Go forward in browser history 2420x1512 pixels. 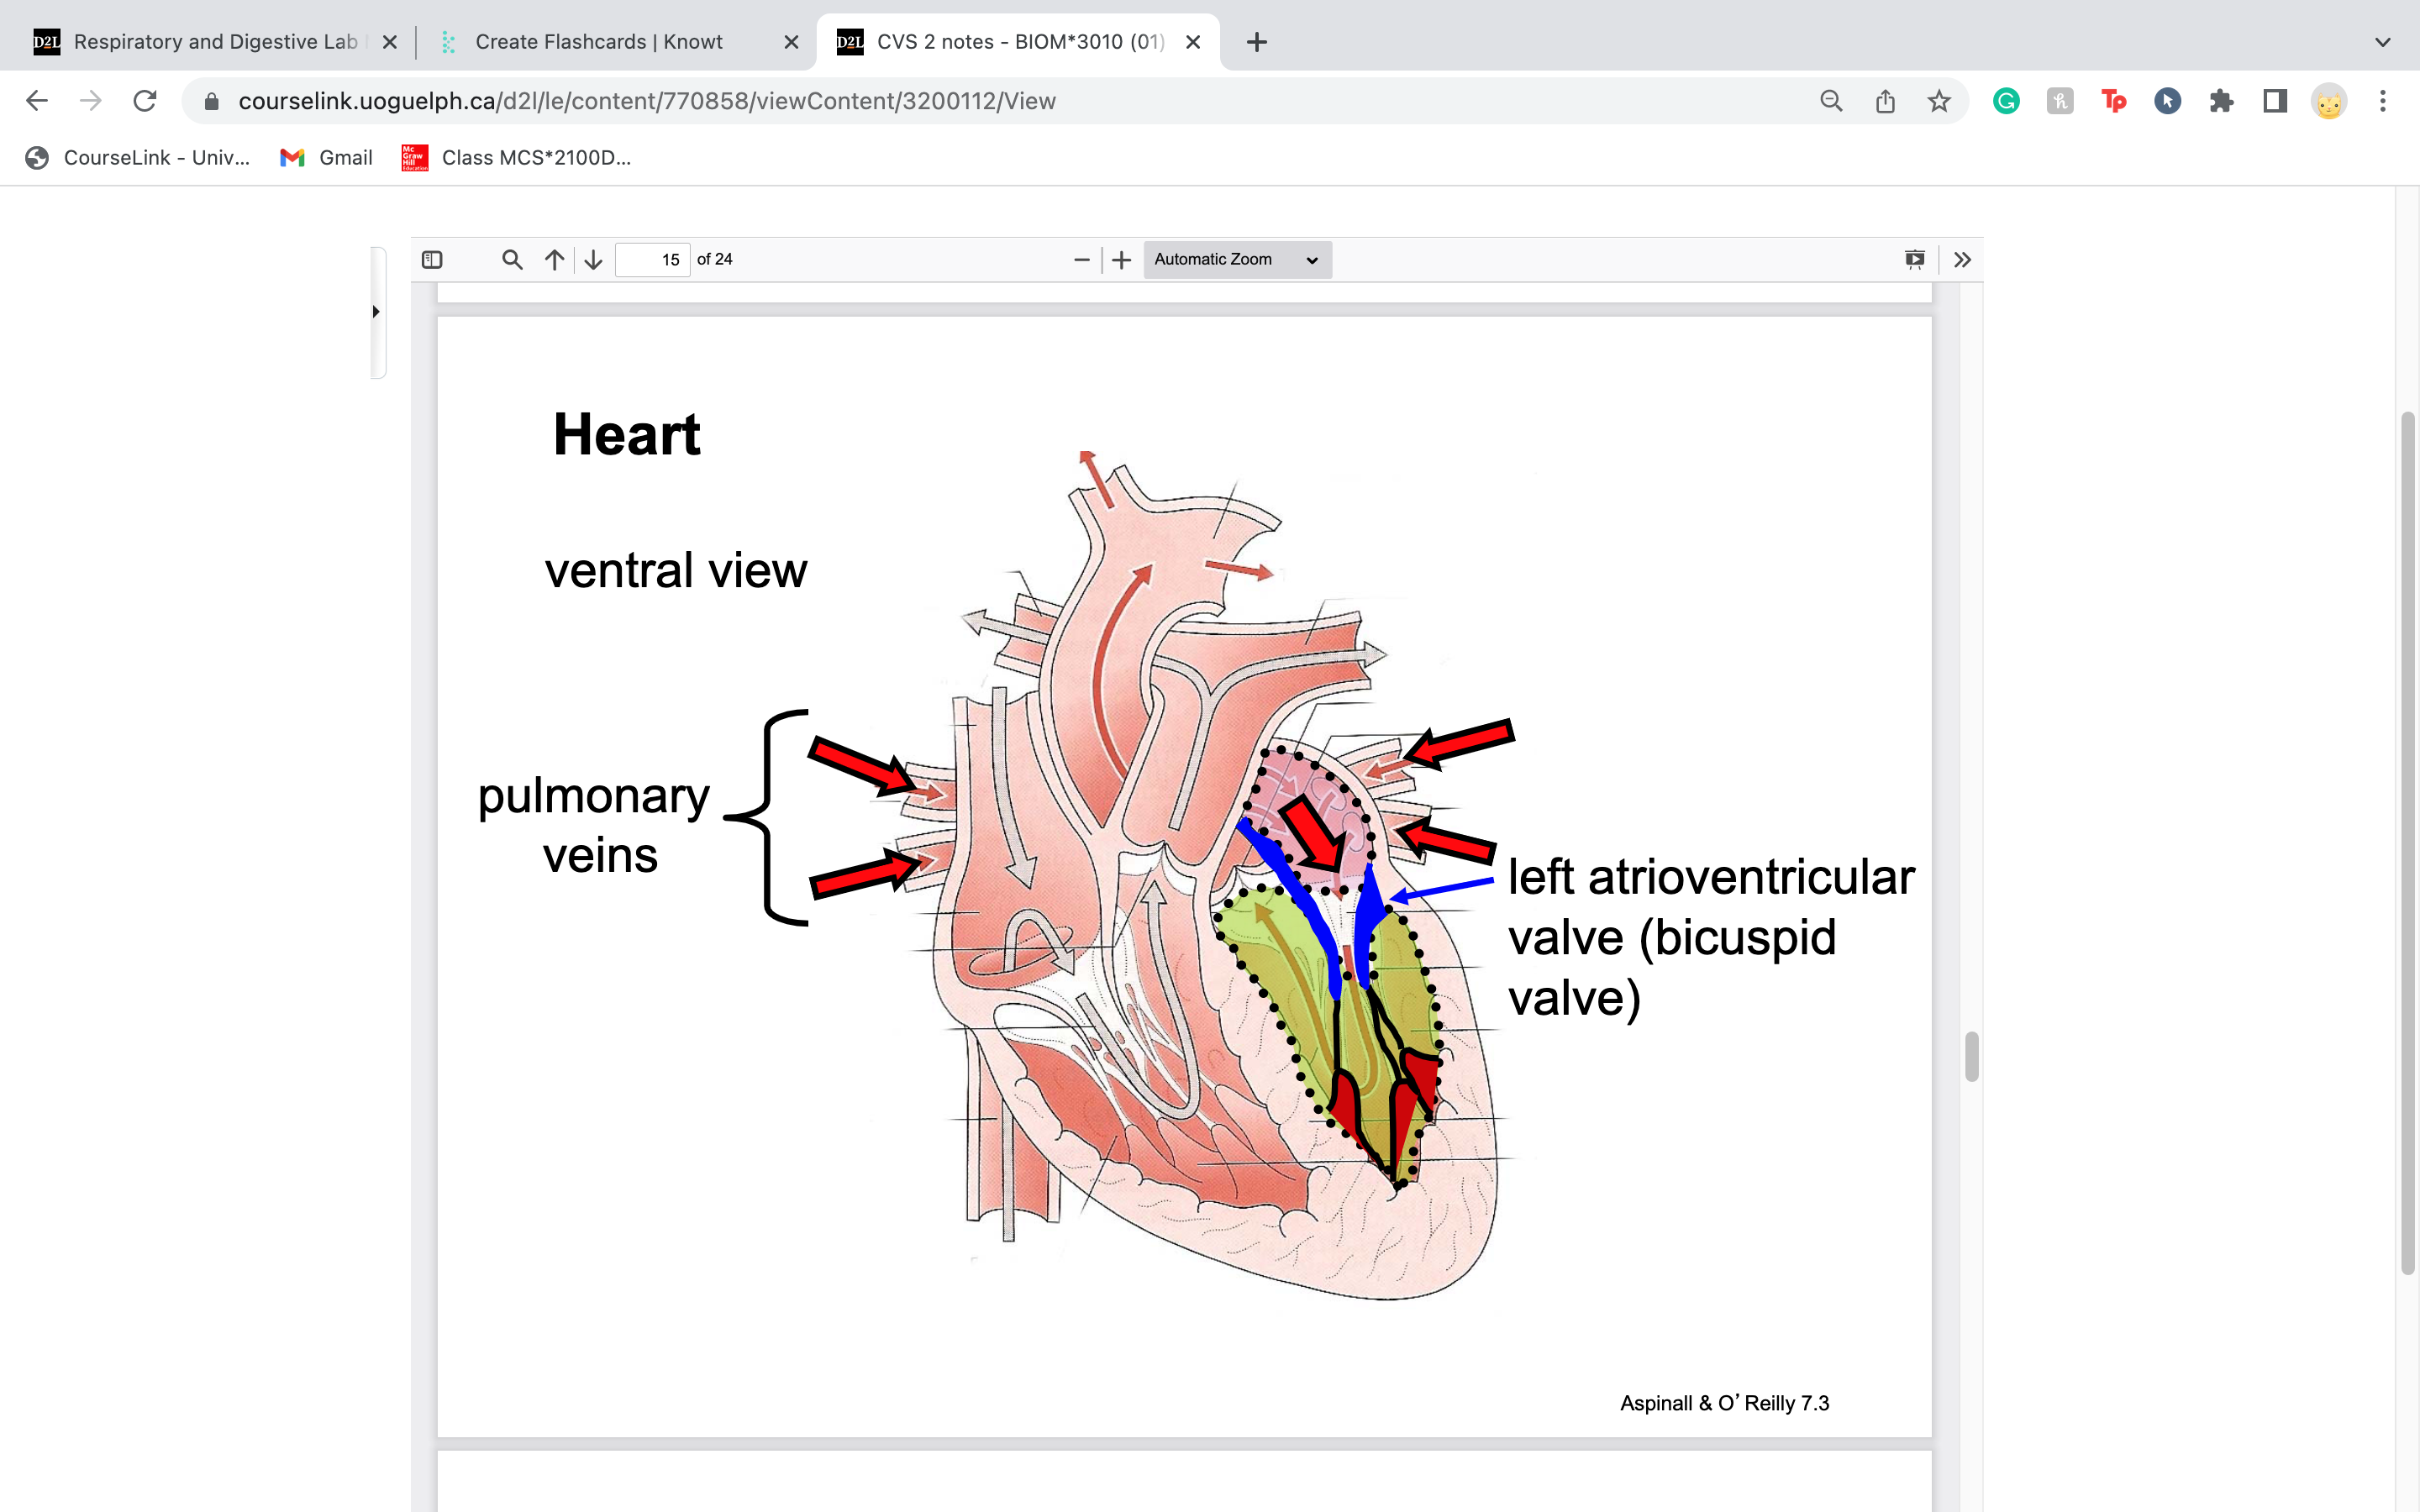pos(91,101)
